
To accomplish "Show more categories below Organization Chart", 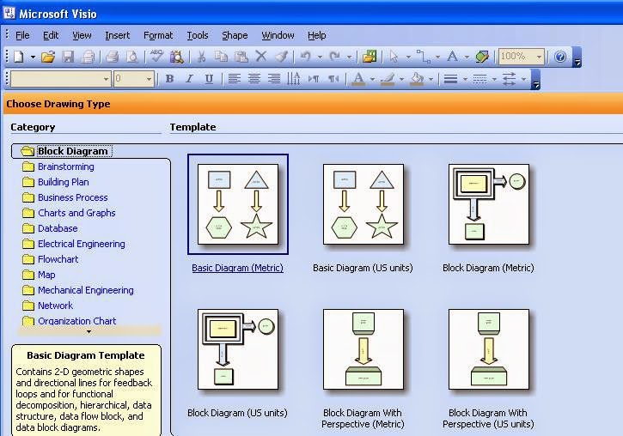I will click(89, 331).
